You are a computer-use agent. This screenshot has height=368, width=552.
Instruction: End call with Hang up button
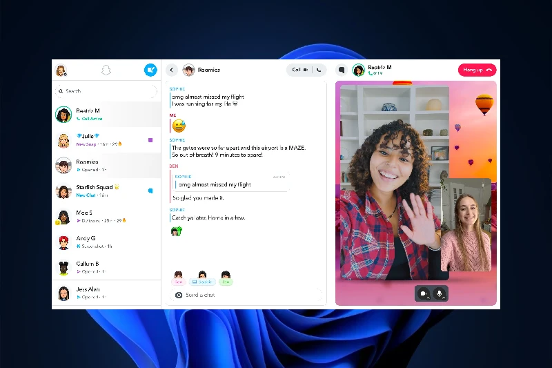click(x=477, y=70)
